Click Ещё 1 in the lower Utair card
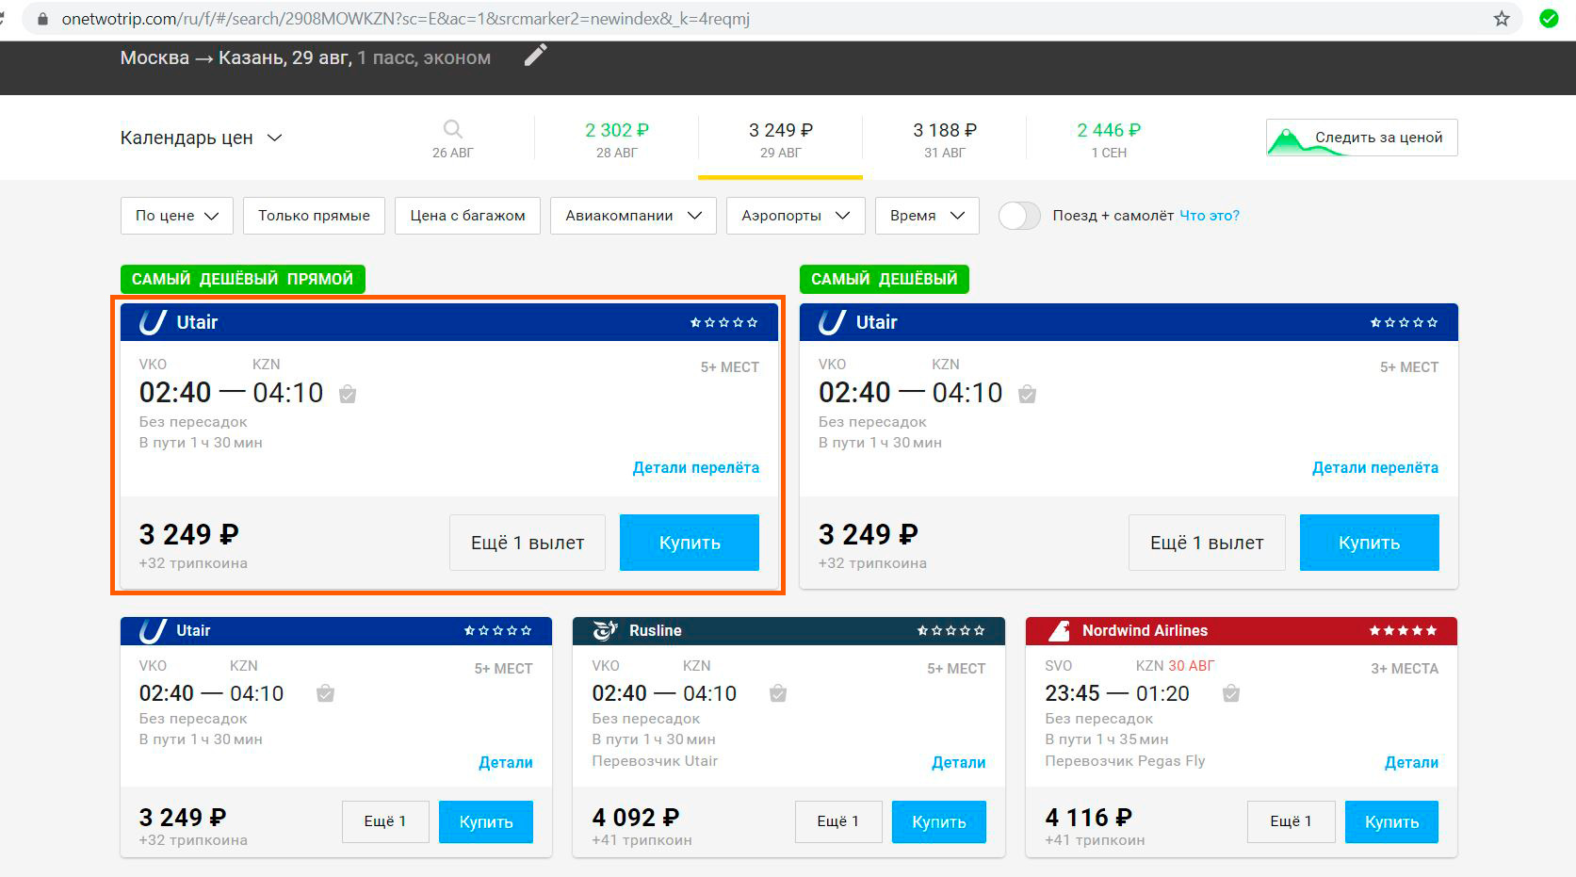Screen dimensions: 1576x877 point(385,821)
